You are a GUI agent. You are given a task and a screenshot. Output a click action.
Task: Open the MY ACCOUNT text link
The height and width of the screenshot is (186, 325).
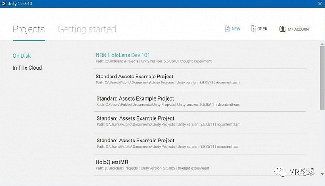tap(299, 29)
